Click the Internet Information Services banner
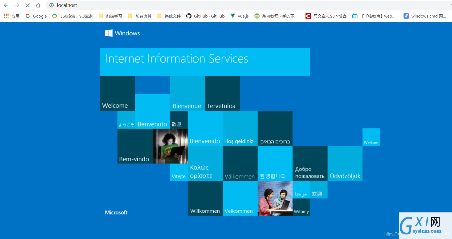 click(205, 62)
